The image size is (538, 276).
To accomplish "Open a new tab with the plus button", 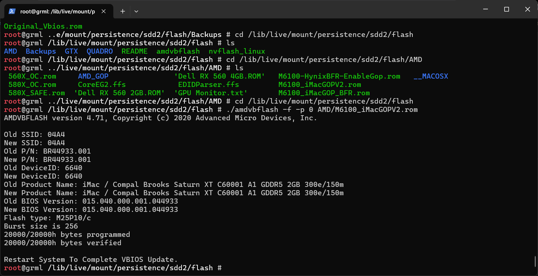I will click(x=123, y=11).
